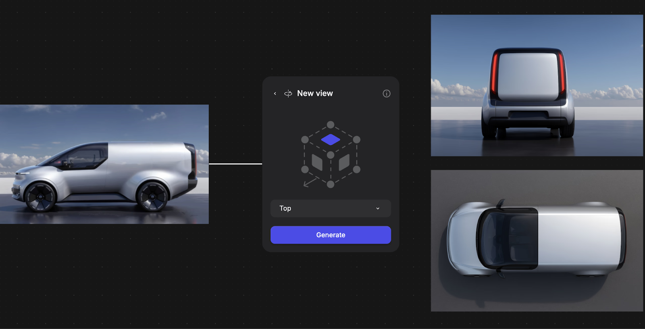This screenshot has width=645, height=329.
Task: Select the highlighted blue top face of the cube
Action: coord(331,140)
